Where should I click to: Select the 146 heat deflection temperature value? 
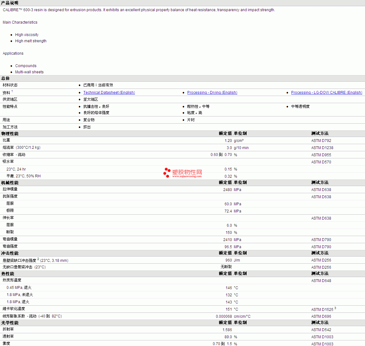[229, 288]
